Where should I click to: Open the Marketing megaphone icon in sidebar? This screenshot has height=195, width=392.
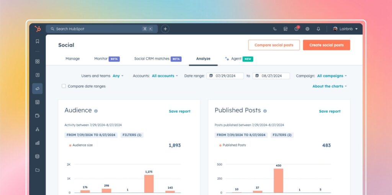[37, 89]
